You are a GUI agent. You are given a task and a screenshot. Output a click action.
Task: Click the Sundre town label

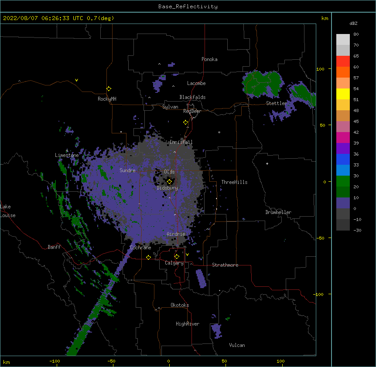coord(127,170)
